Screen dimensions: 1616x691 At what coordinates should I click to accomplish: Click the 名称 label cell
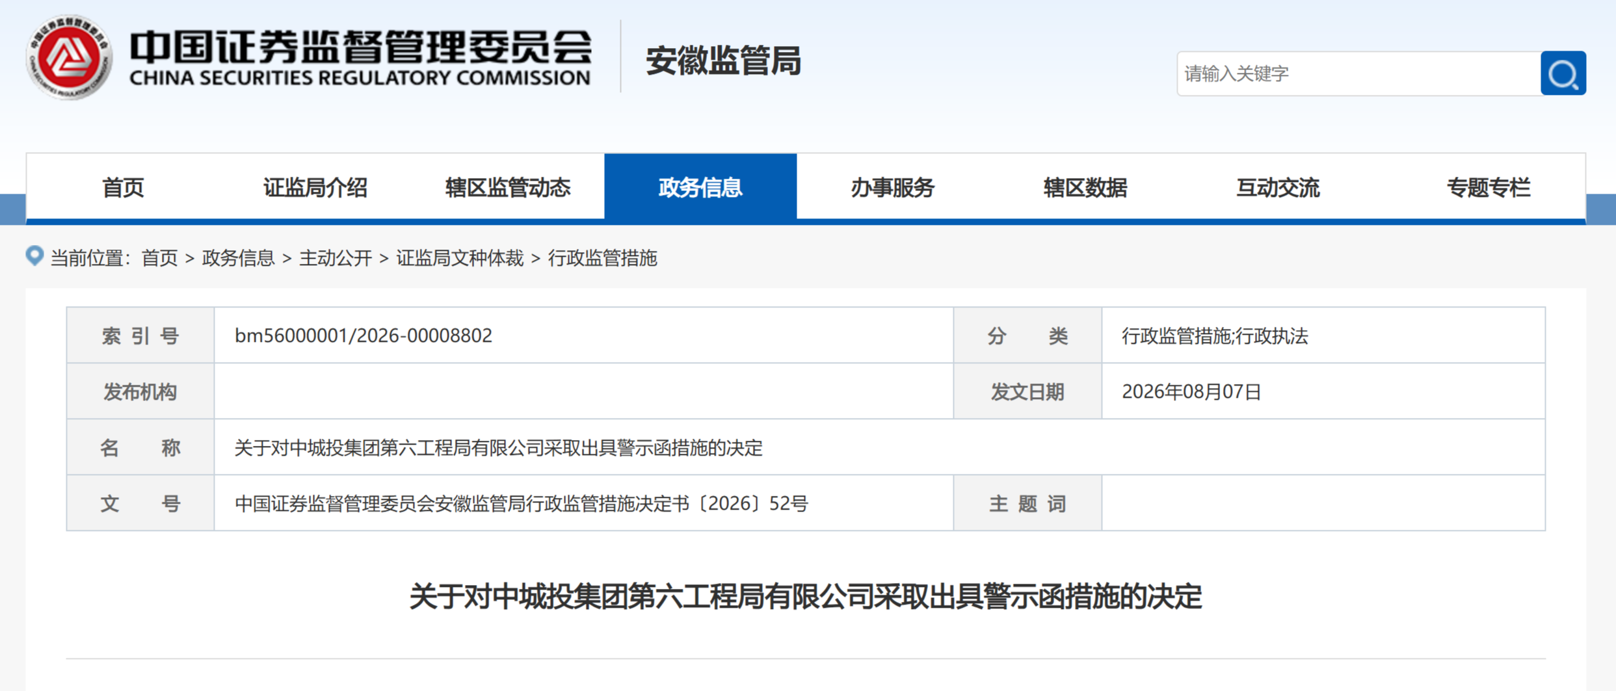[140, 447]
